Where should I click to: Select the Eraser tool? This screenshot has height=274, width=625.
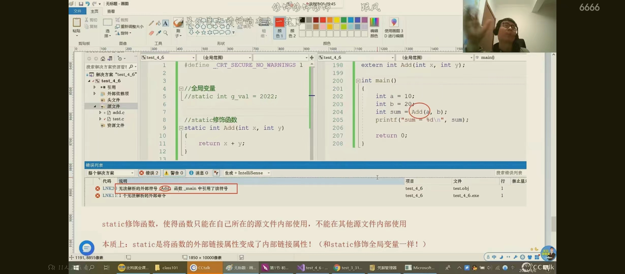[x=151, y=33]
